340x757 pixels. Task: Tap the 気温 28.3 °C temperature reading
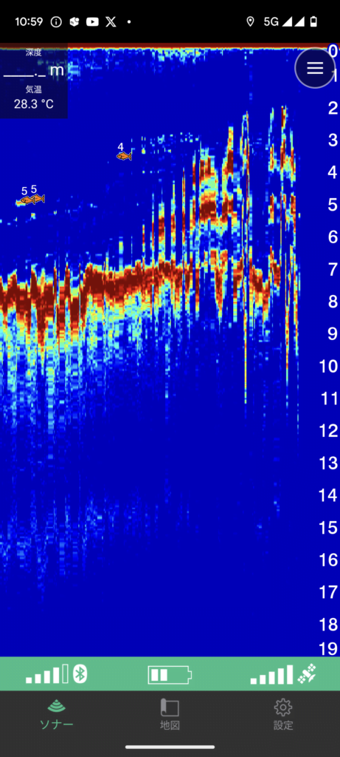(x=34, y=98)
